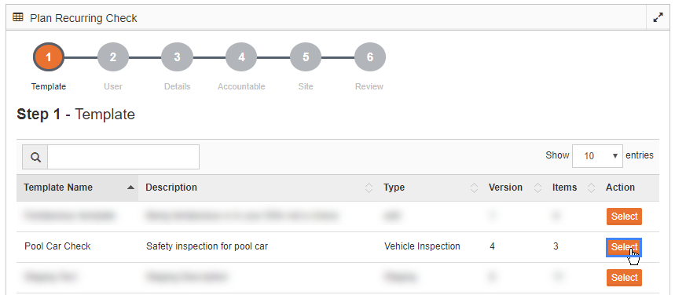Screen dimensions: 675x295
Task: Click the table grid icon beside Plan Recurring Check
Action: 17,17
